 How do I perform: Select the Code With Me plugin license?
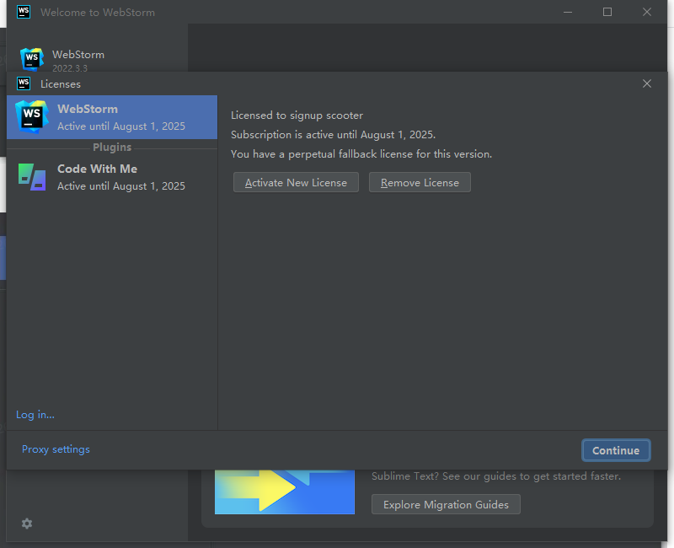click(x=112, y=176)
